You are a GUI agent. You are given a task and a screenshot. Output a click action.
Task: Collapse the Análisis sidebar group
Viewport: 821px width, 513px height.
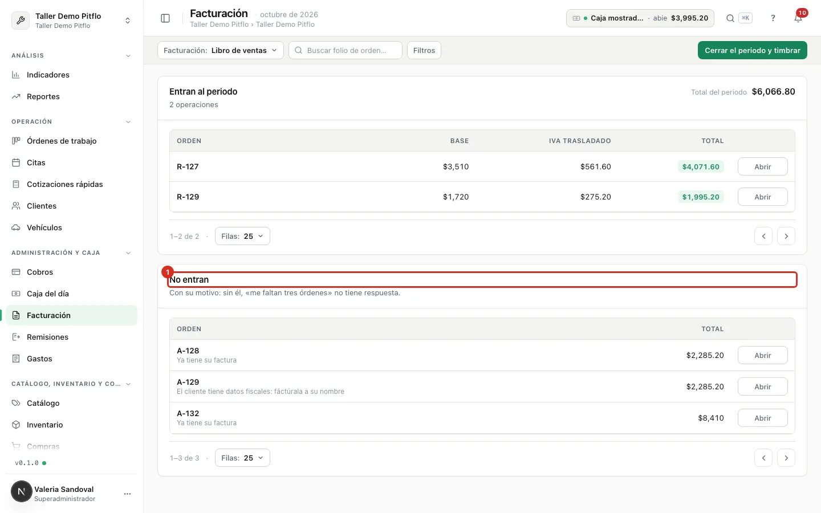point(128,56)
